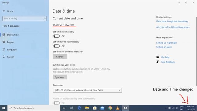The height and width of the screenshot is (111, 197).
Task: Toggle Set time zone automatically switch
Action: 56,46
